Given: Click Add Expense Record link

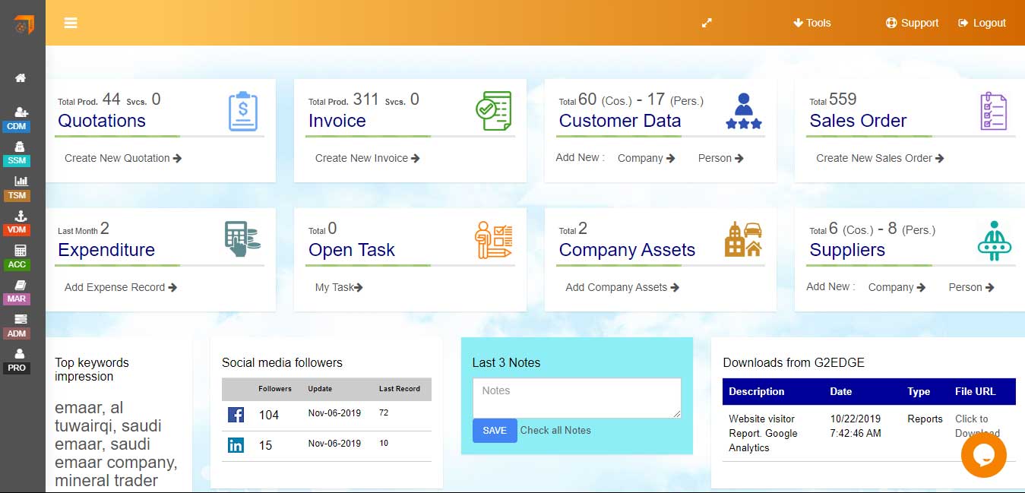Looking at the screenshot, I should click(x=120, y=287).
